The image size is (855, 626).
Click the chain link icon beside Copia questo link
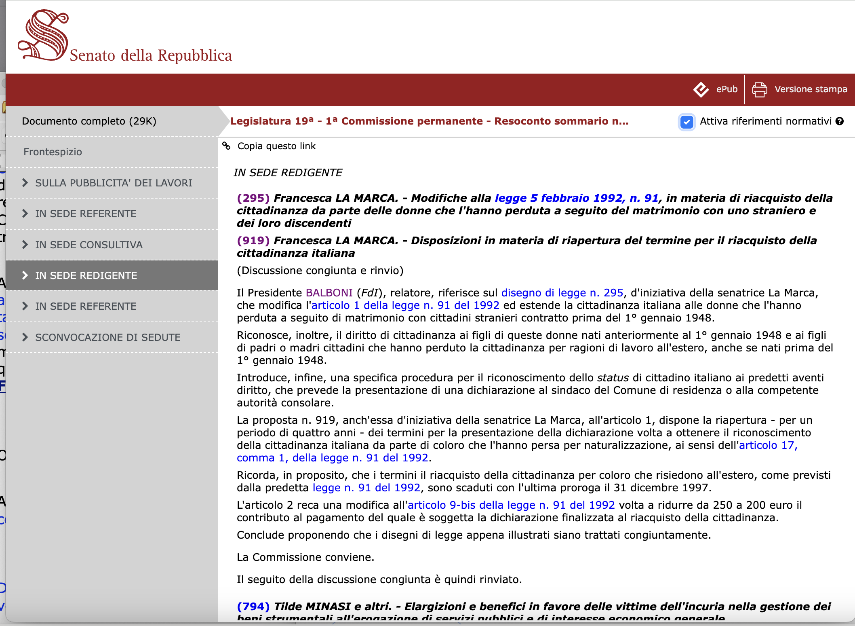[x=226, y=146]
